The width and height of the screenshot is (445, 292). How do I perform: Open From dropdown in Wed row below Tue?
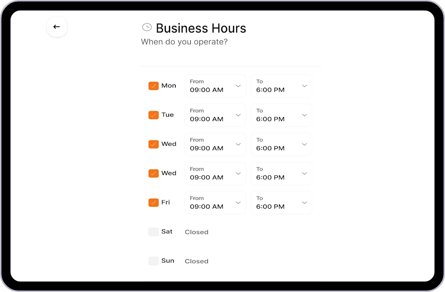click(x=215, y=144)
